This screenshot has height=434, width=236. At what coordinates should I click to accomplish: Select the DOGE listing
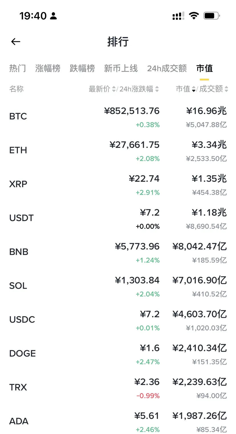[118, 354]
